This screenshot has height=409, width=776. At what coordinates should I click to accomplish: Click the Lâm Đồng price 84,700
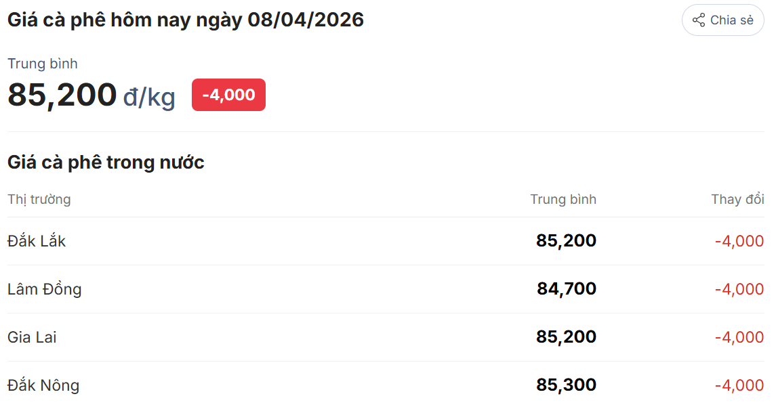[567, 289]
